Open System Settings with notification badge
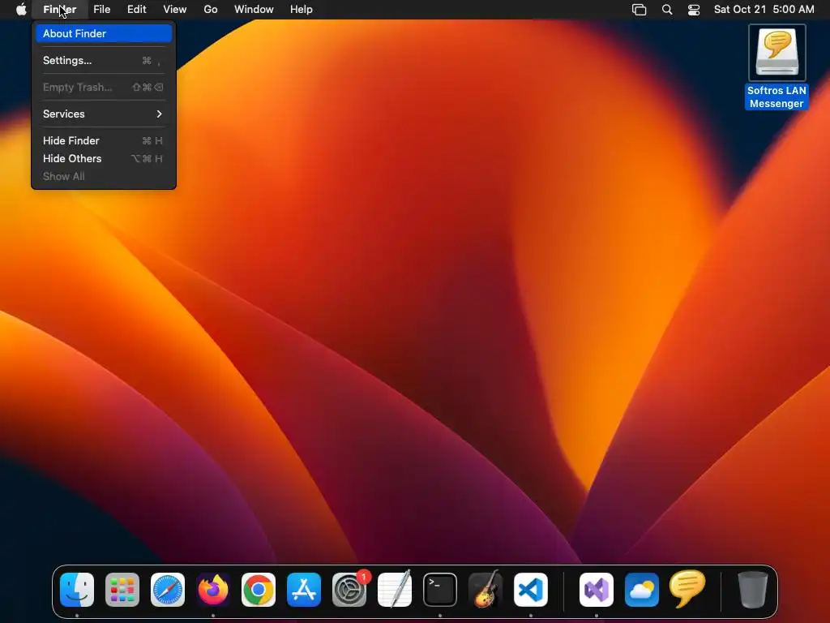This screenshot has height=623, width=830. pos(349,590)
